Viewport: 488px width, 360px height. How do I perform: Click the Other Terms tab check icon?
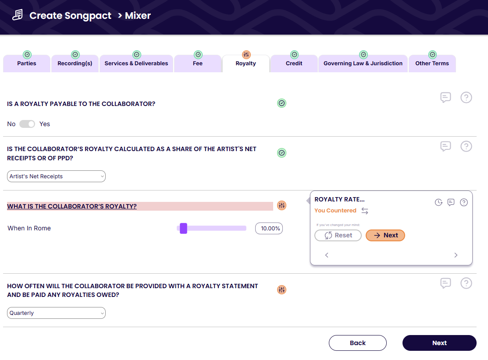[433, 55]
